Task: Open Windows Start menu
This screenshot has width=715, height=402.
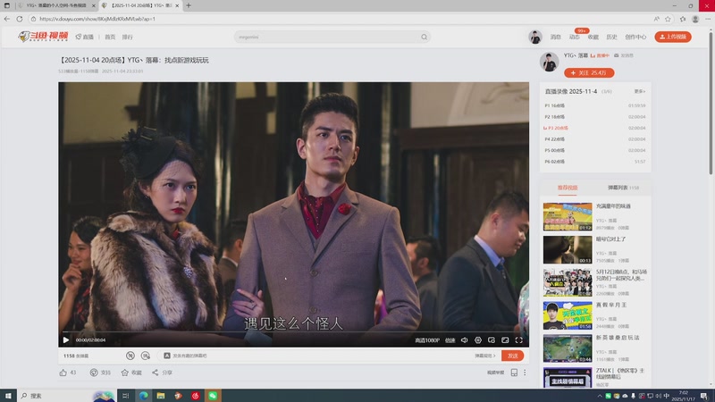Action: [x=8, y=396]
